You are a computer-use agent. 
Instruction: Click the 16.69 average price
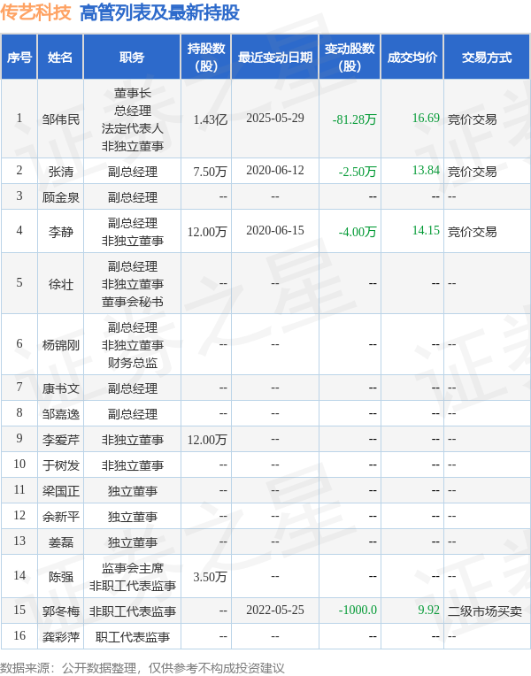426,119
